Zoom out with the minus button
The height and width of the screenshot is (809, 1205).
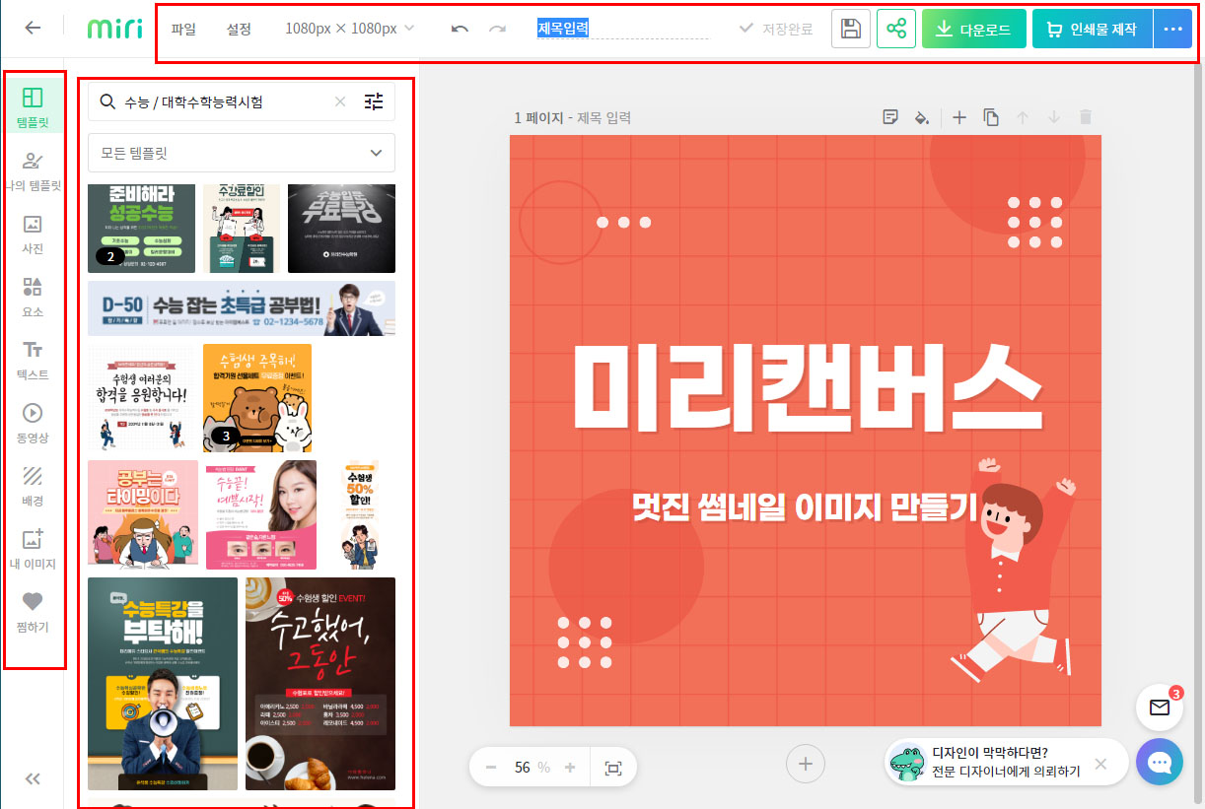click(491, 767)
